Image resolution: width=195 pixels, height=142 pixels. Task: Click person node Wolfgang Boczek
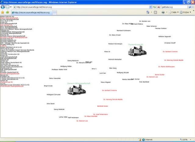[123, 73]
